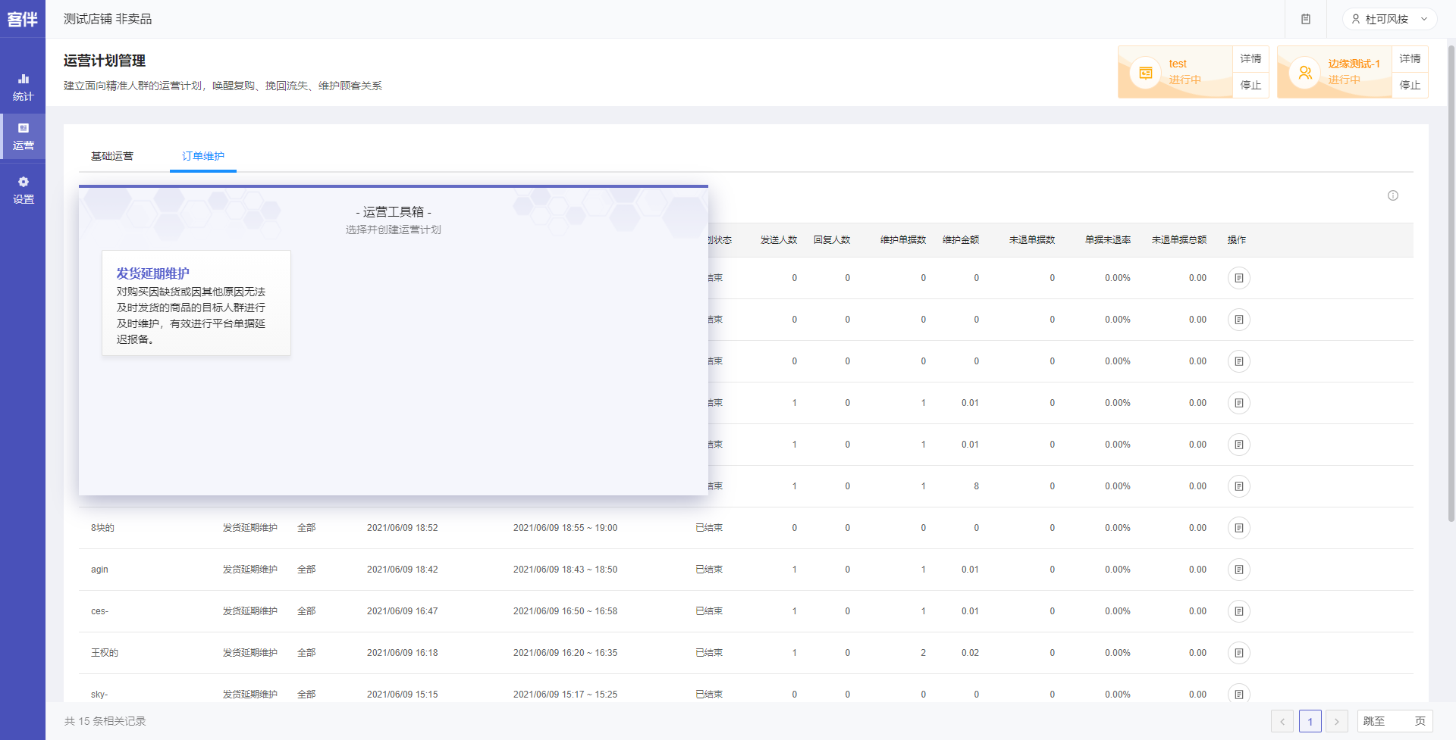Click the operation icon in the sixth table row
Screen dimensions: 1456x740
pos(1239,486)
